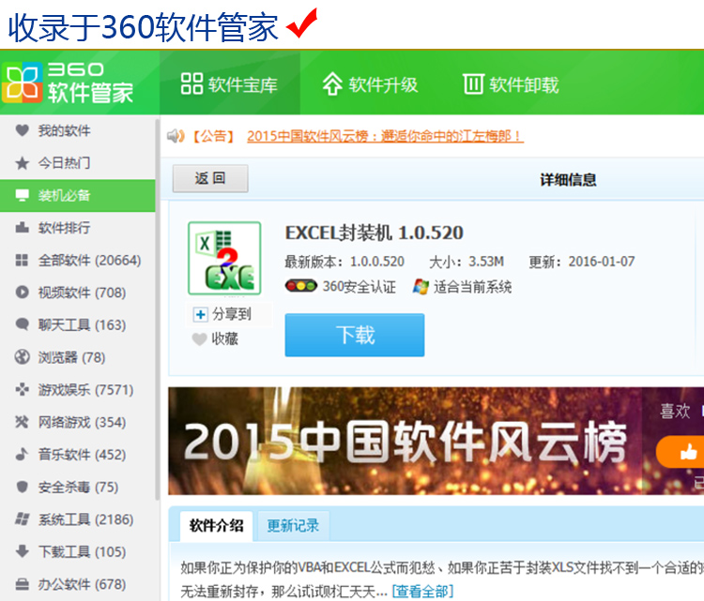This screenshot has height=601, width=704.
Task: Open the 软件宝库 tab
Action: 229,83
